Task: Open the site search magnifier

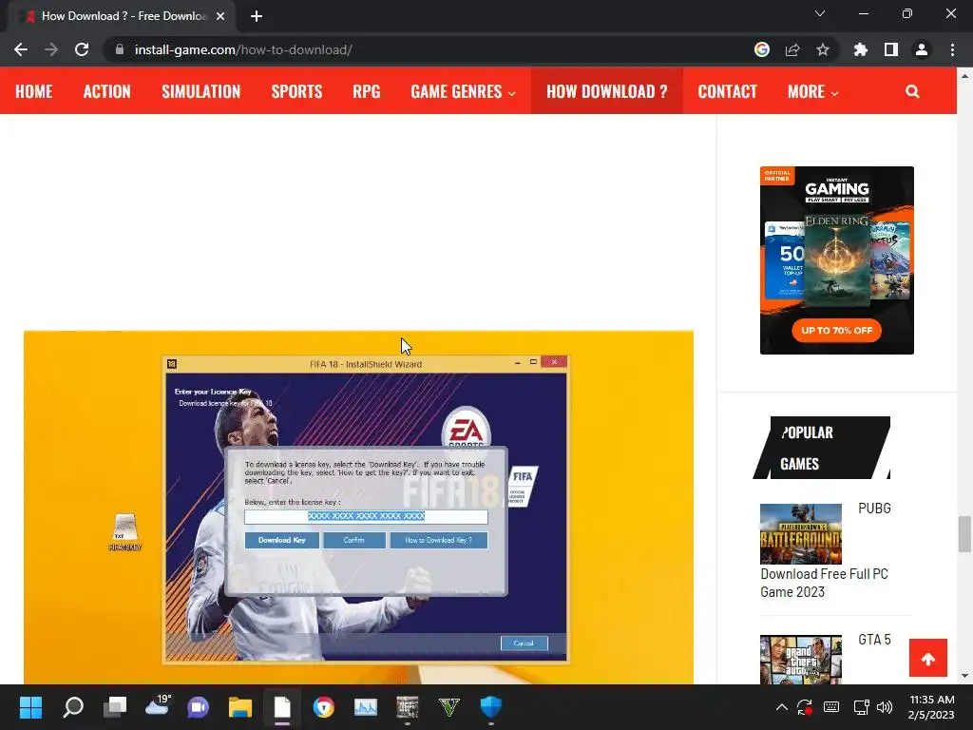Action: (x=912, y=91)
